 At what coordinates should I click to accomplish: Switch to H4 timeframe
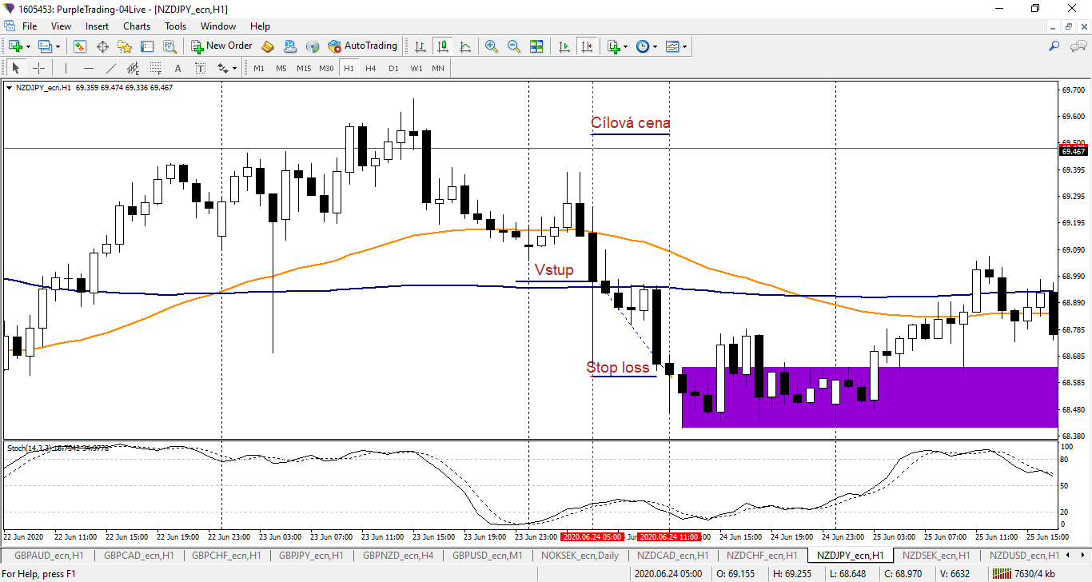tap(371, 68)
